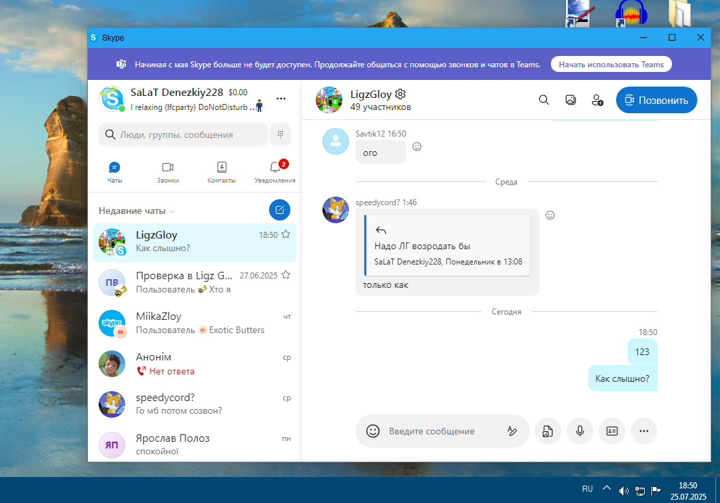Screen dimensions: 720x503
Task: Star the Проверка в Ligz chat
Action: [286, 274]
